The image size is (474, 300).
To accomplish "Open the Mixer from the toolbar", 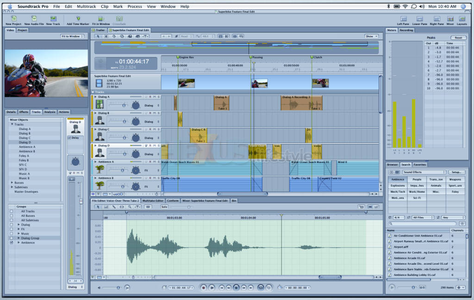I will point(450,19).
